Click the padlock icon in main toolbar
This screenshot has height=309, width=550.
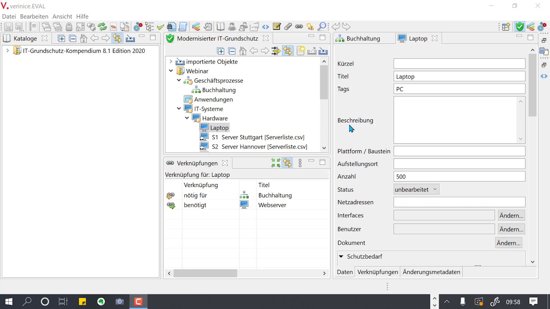pos(69,27)
